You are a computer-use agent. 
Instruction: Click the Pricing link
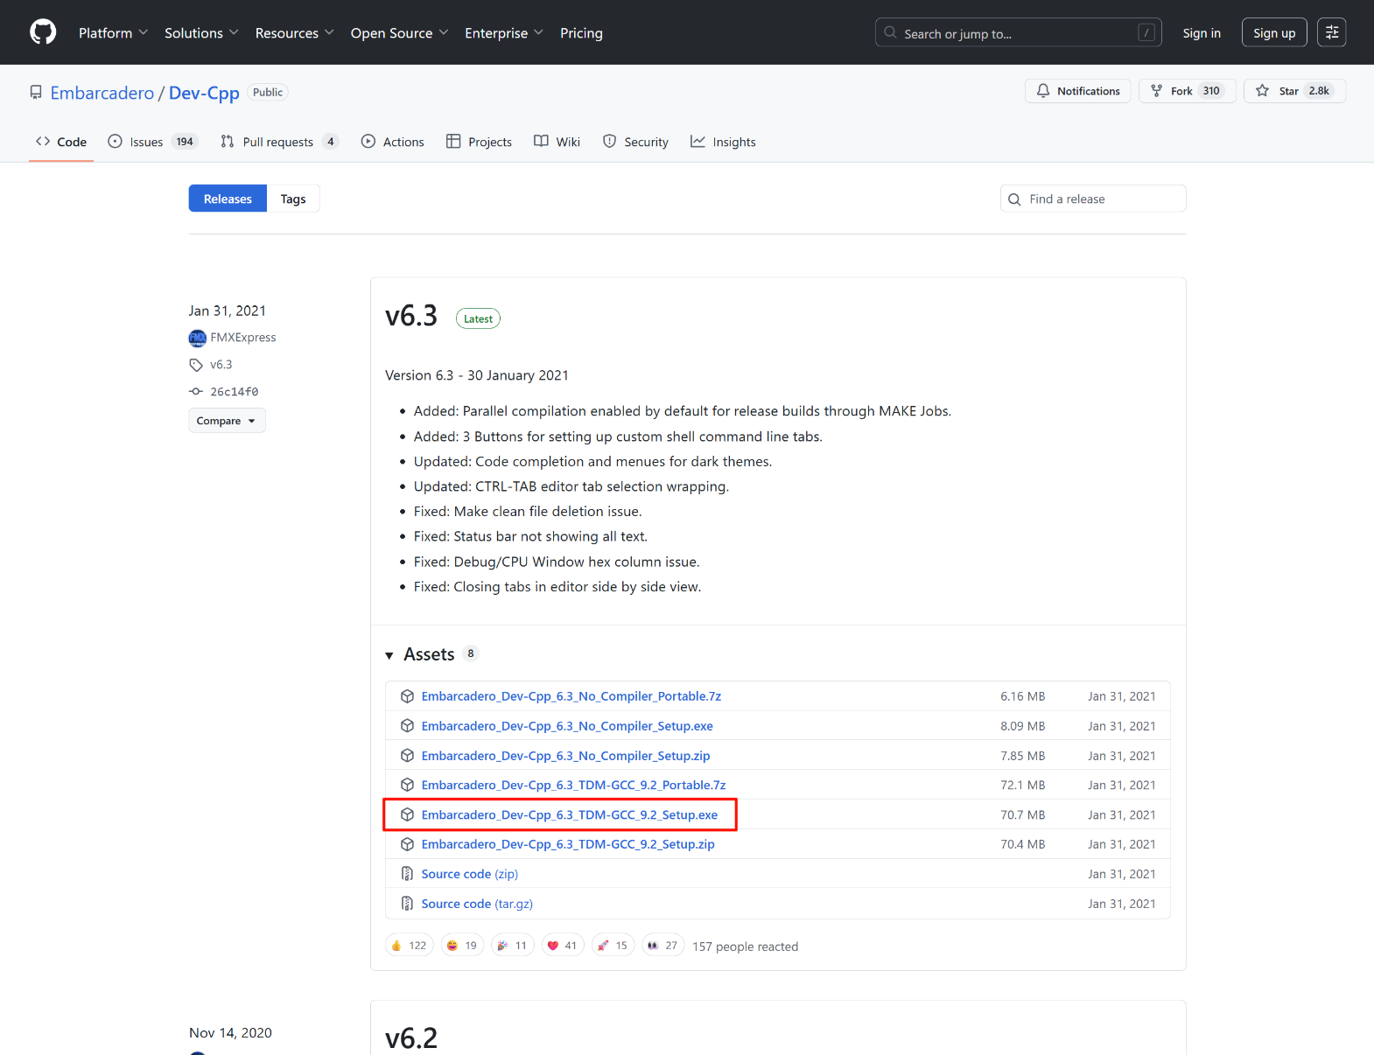581,32
